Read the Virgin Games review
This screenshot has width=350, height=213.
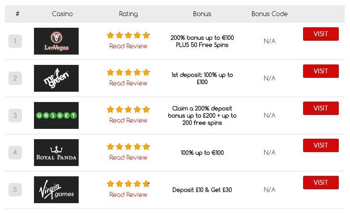pyautogui.click(x=128, y=195)
